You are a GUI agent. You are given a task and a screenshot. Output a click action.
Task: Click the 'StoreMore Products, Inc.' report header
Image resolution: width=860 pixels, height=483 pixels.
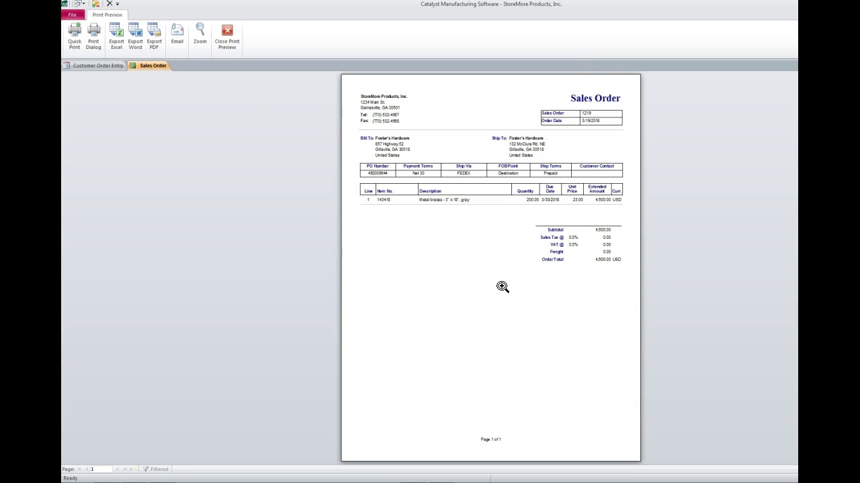[384, 97]
